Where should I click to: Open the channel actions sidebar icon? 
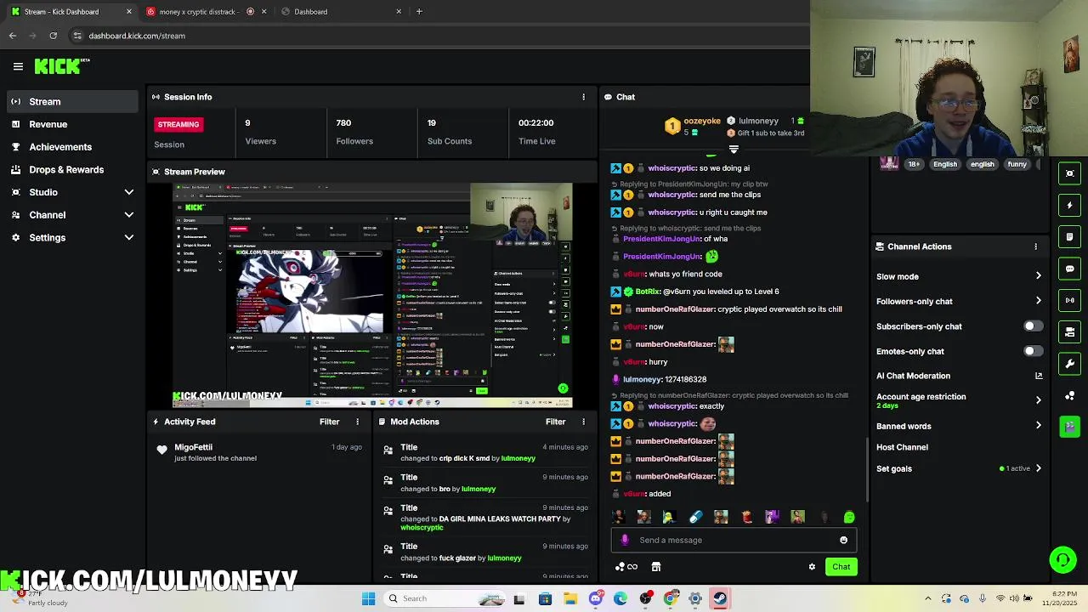1070,331
